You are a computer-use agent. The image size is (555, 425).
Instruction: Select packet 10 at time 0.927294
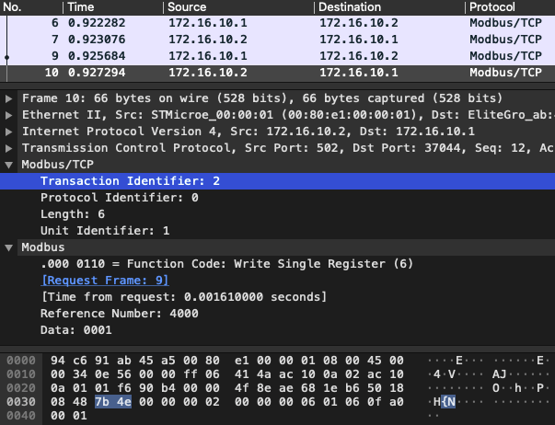[278, 73]
